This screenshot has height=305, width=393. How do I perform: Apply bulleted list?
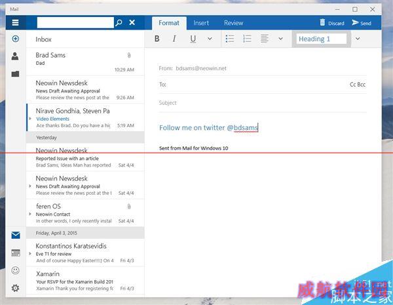point(230,39)
